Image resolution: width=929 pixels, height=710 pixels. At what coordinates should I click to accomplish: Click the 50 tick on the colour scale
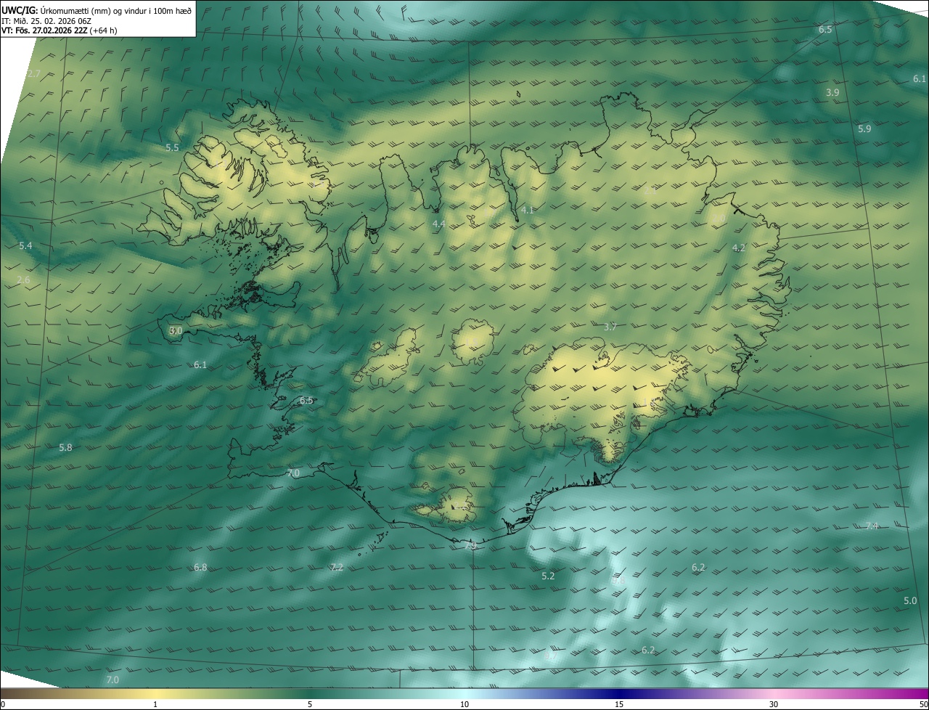(x=922, y=704)
